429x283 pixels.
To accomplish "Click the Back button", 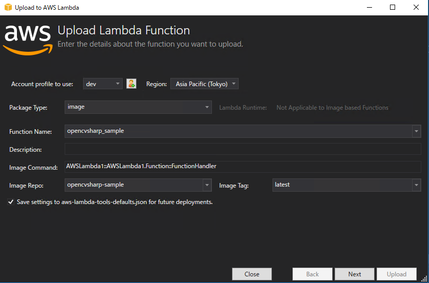I will click(313, 274).
